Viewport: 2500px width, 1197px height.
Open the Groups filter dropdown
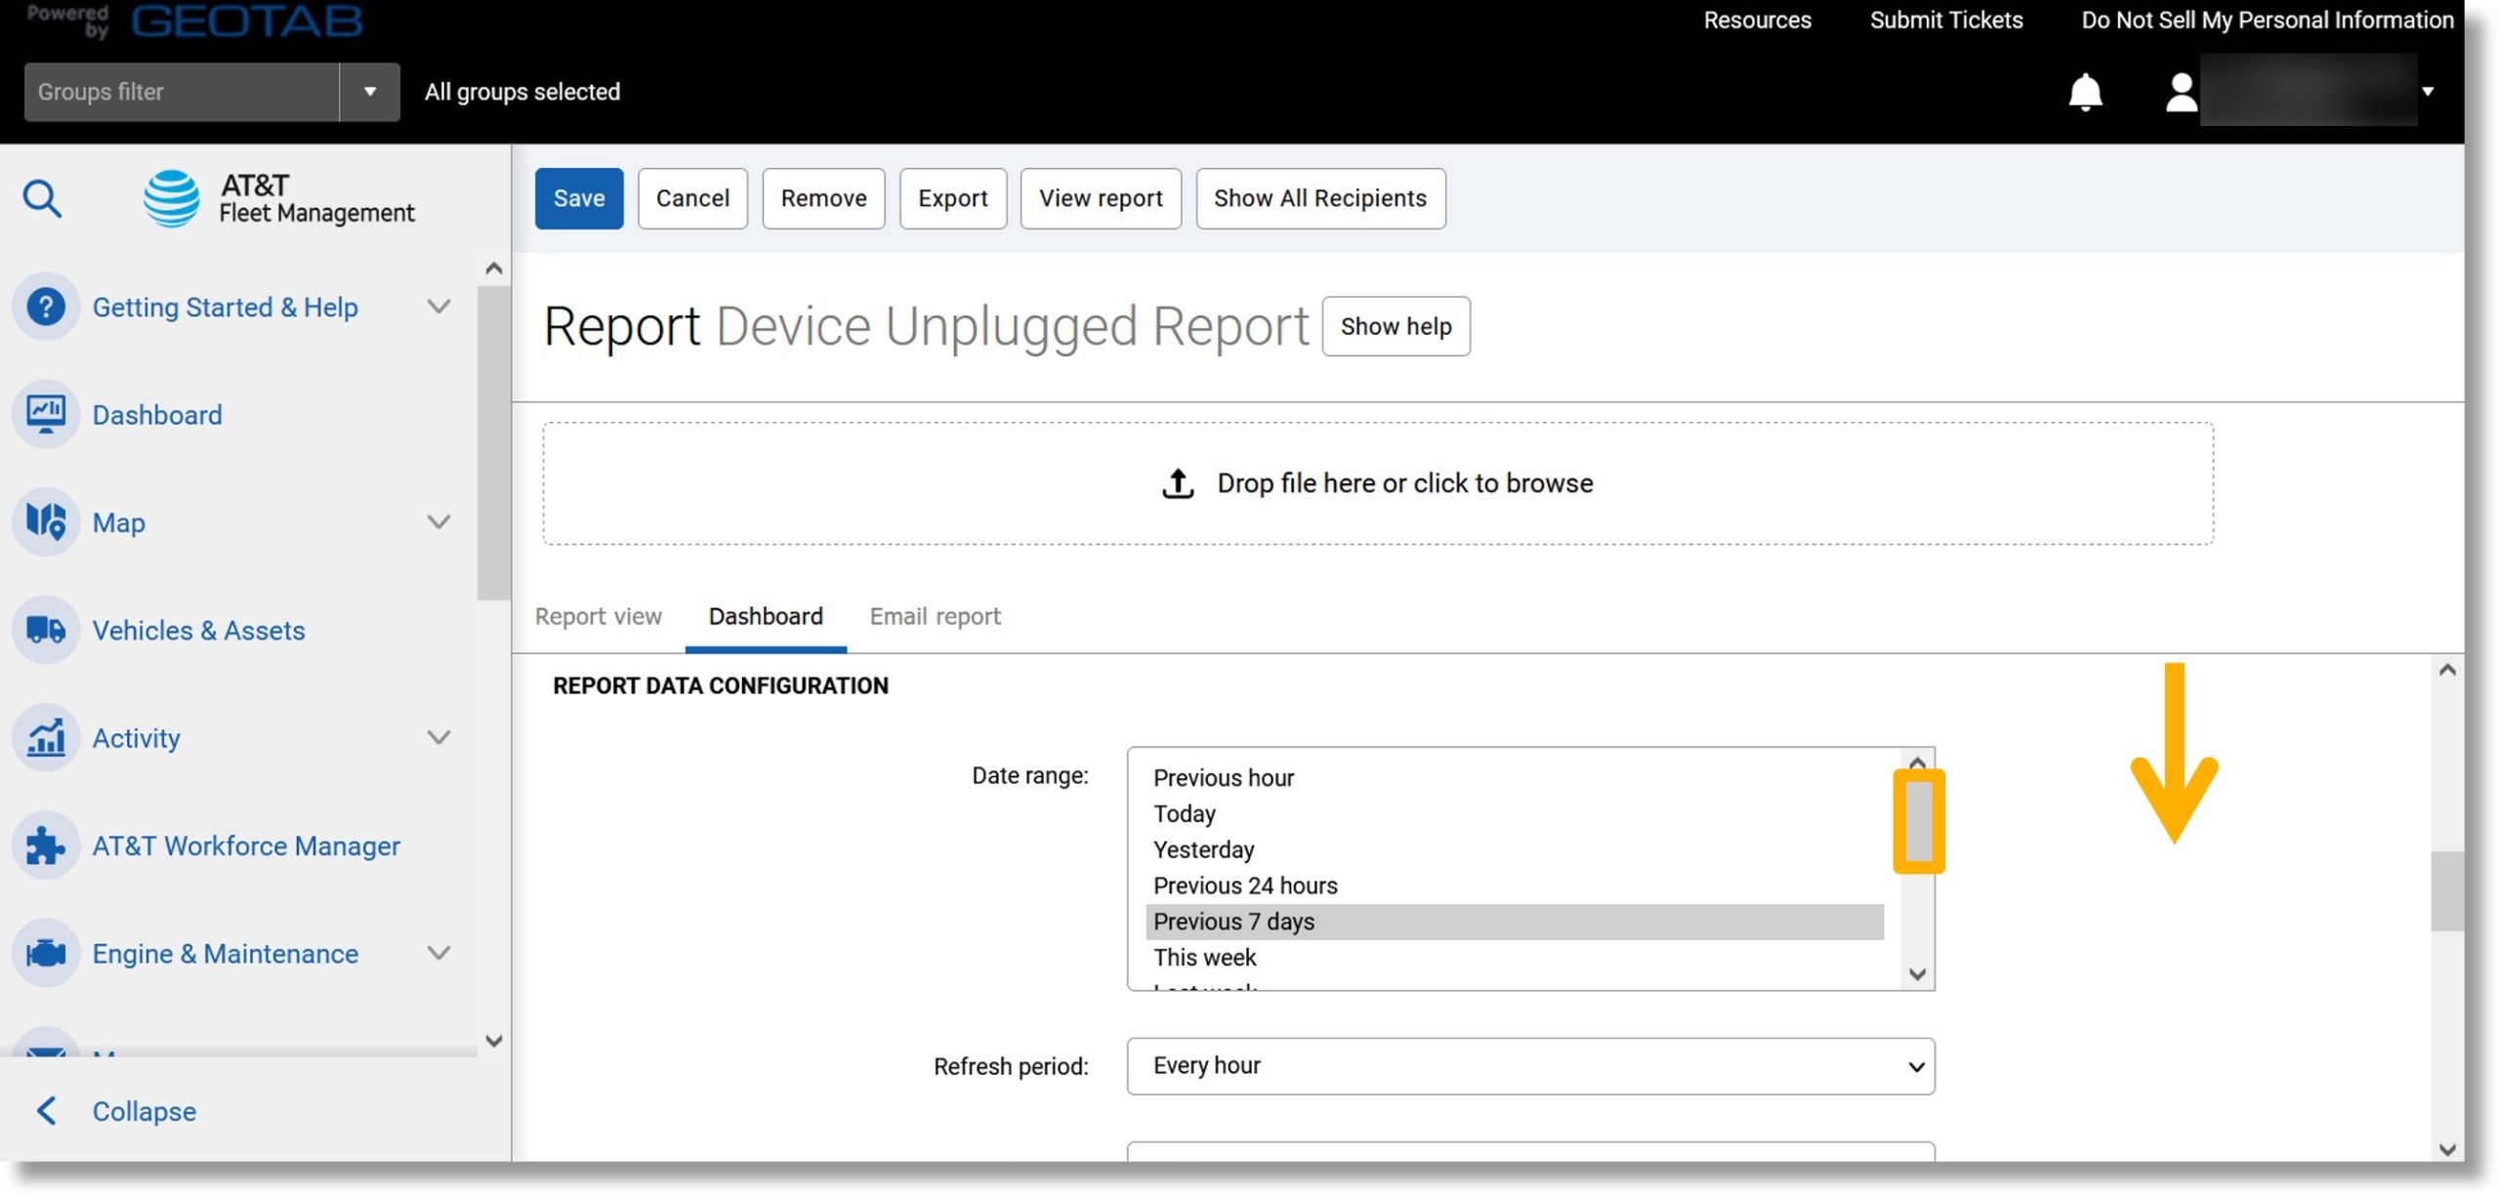[x=370, y=91]
